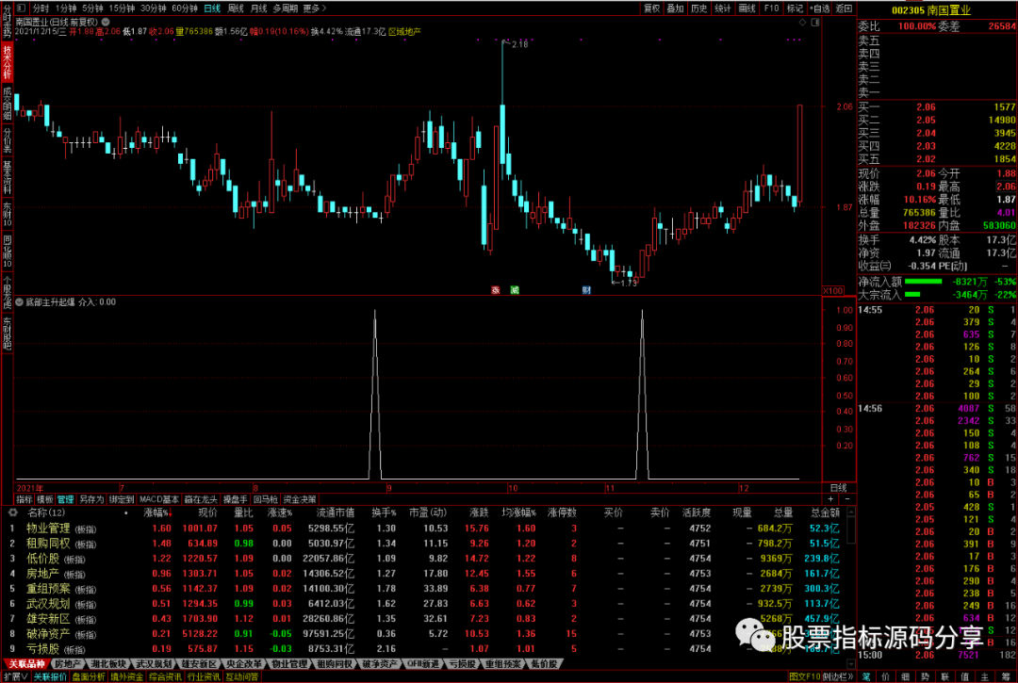Sort the list by 换手% column
The image size is (1018, 683).
(384, 512)
